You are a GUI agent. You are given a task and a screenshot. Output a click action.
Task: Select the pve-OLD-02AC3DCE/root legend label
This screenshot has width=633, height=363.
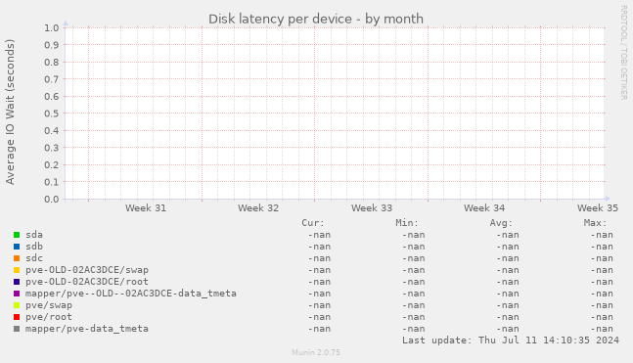(87, 282)
